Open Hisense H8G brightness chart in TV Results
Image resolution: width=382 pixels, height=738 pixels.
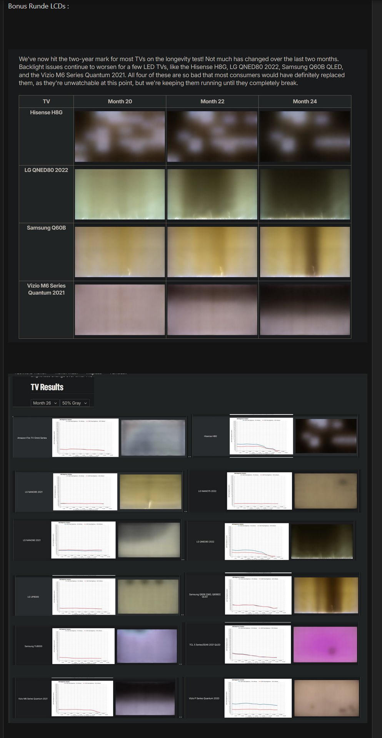[261, 436]
